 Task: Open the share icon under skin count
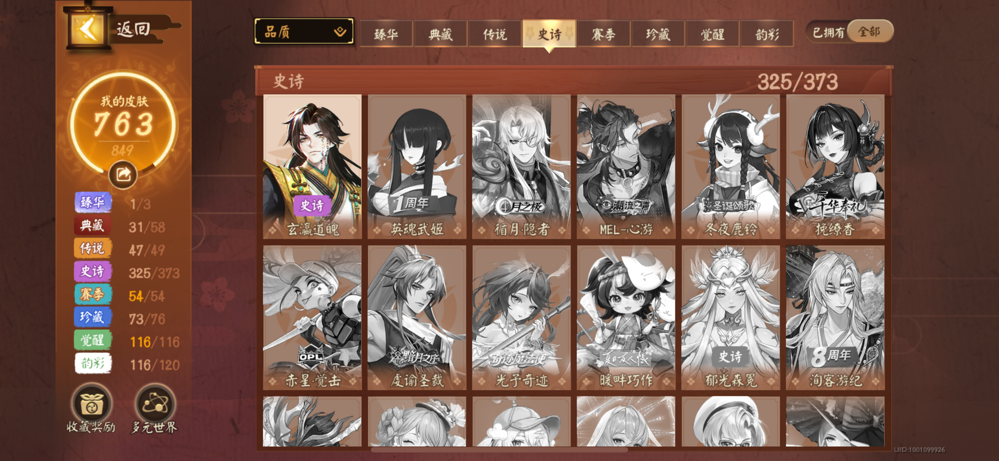pyautogui.click(x=123, y=175)
